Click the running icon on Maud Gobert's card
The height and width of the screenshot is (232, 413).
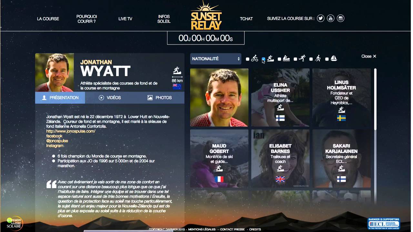point(219,168)
